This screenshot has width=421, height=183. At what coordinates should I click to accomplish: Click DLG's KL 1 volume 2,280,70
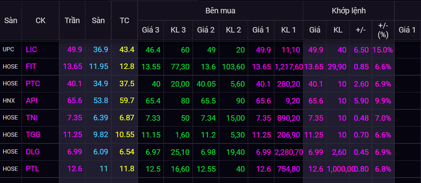pyautogui.click(x=289, y=152)
